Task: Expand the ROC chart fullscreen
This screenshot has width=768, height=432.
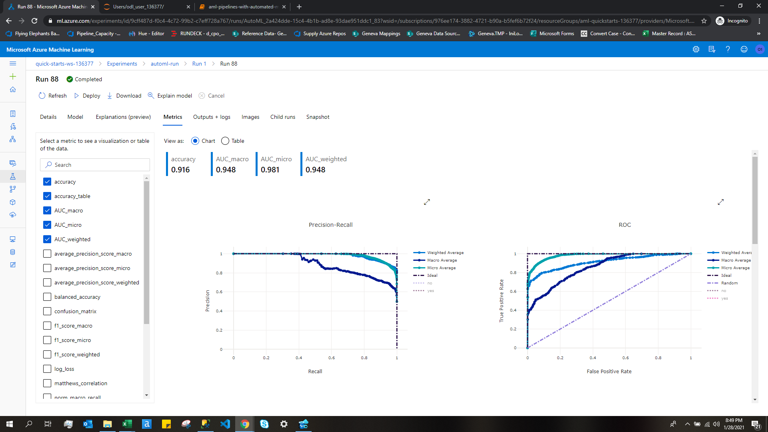Action: coord(720,202)
